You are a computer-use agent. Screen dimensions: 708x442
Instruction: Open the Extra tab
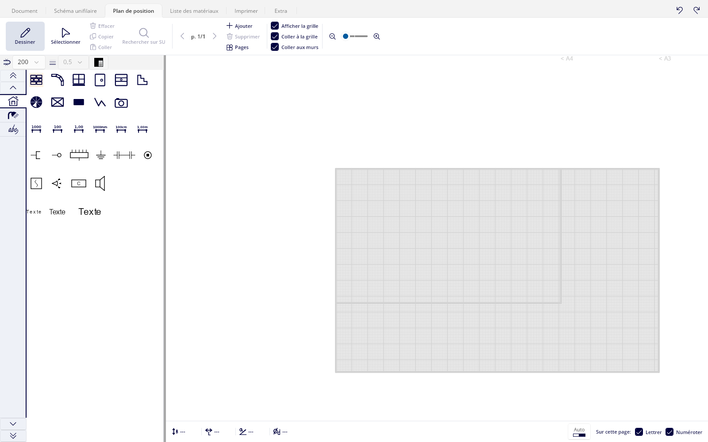[x=281, y=11]
